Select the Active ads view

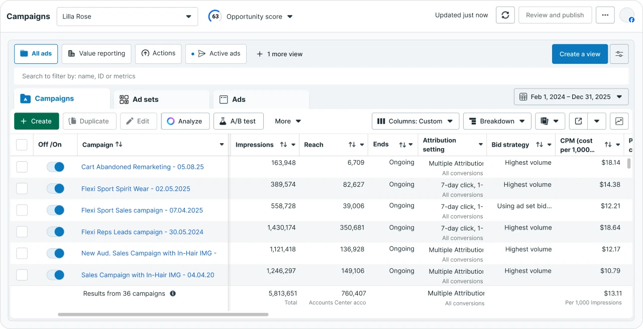click(x=216, y=54)
